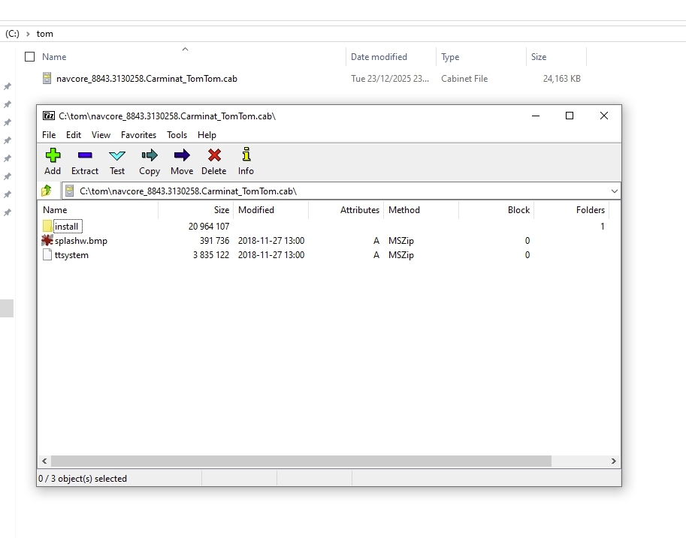Viewport: 686px width, 538px height.
Task: Select the ttsystem file name
Action: [x=71, y=255]
